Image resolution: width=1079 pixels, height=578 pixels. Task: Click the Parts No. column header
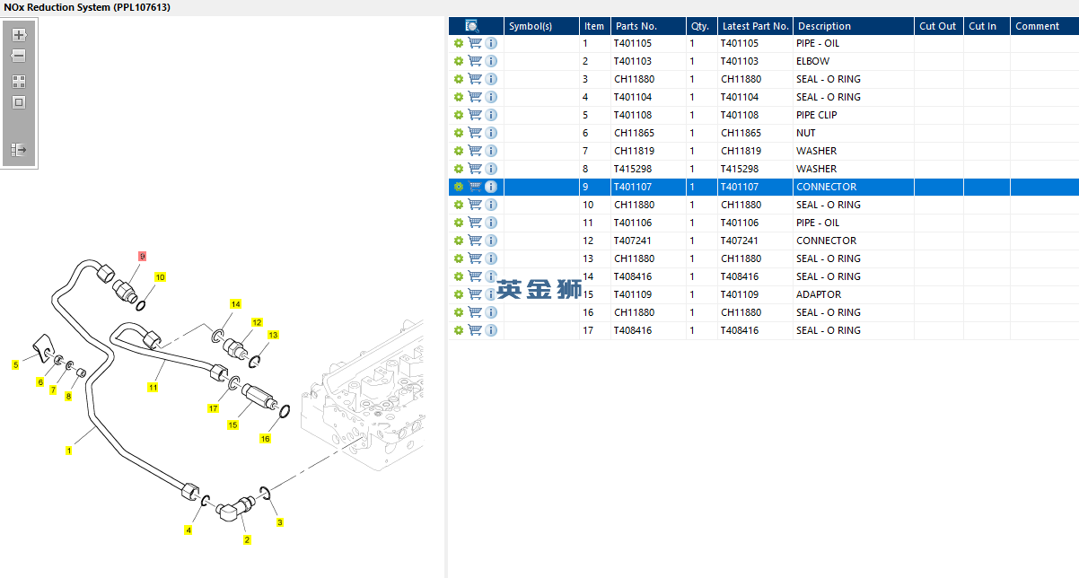pos(647,26)
